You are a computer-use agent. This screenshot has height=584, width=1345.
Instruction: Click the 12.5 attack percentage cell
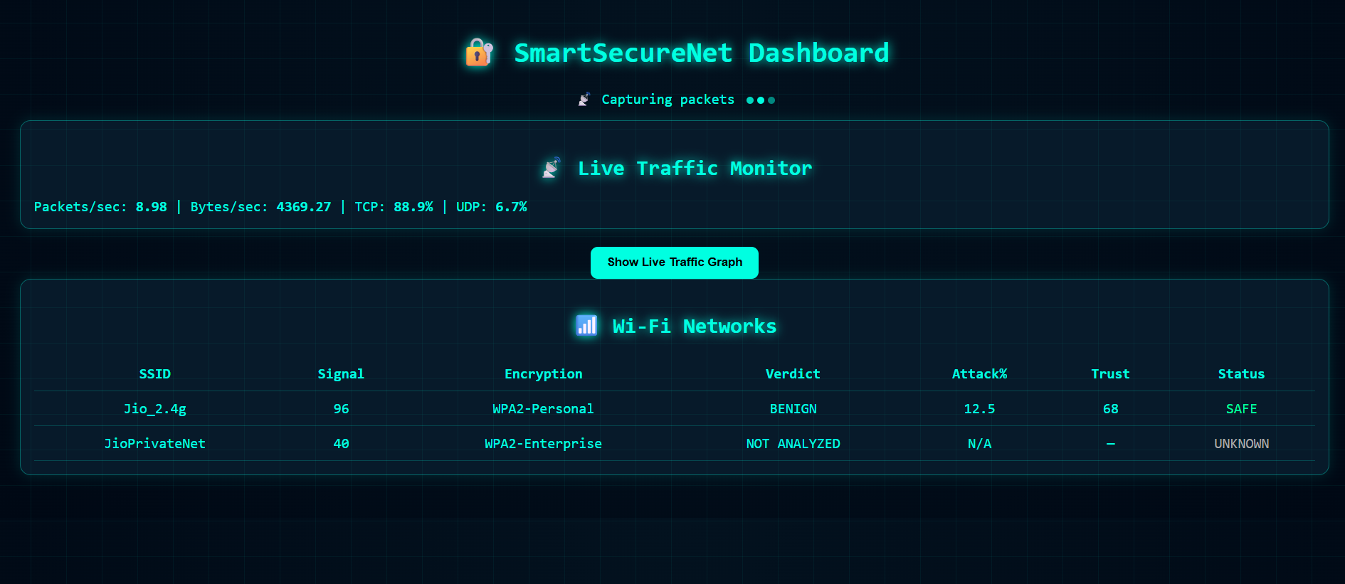point(980,409)
